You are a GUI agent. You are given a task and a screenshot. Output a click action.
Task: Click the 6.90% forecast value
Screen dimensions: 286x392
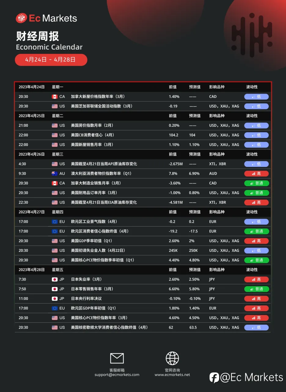coord(194,173)
